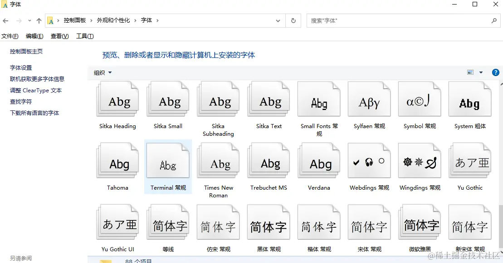Select the Webdings 常规 font icon

[370, 161]
